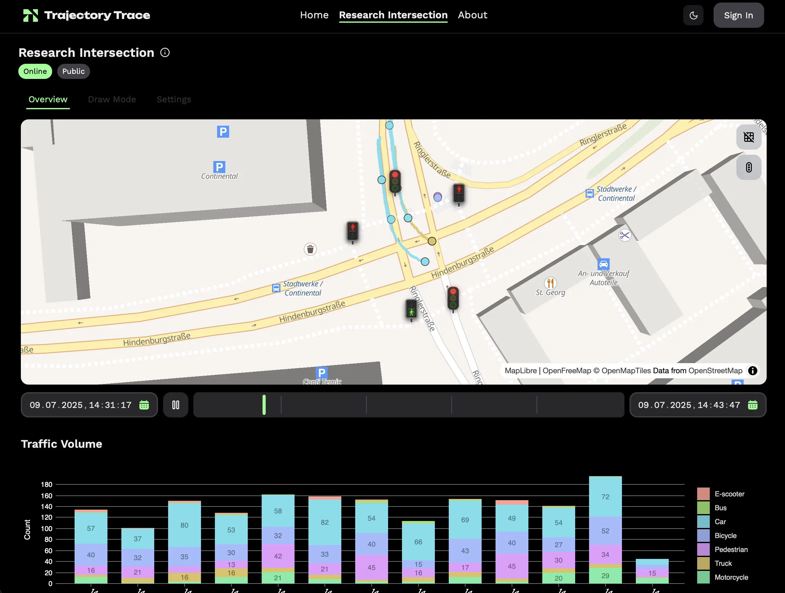Navigate to the About page

click(x=472, y=15)
